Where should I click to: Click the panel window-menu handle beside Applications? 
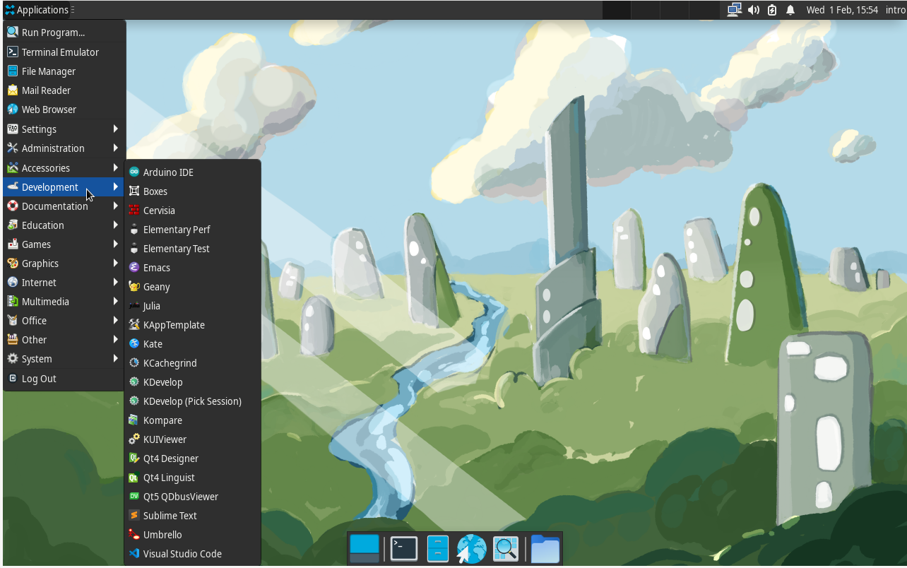pos(73,10)
